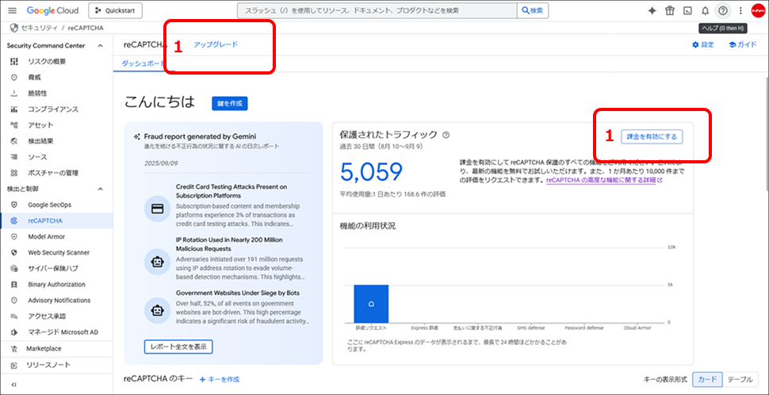Open Binary Authorization in sidebar
769x395 pixels.
56,284
